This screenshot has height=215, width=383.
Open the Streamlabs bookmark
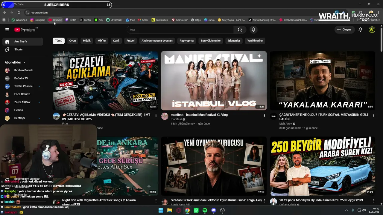coord(114,20)
